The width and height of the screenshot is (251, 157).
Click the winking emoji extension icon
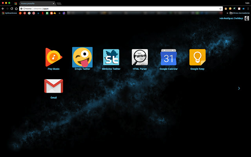pos(230,9)
